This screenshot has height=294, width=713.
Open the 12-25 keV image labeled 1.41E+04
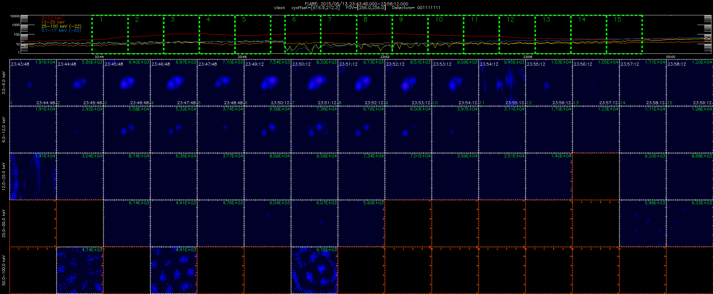33,176
